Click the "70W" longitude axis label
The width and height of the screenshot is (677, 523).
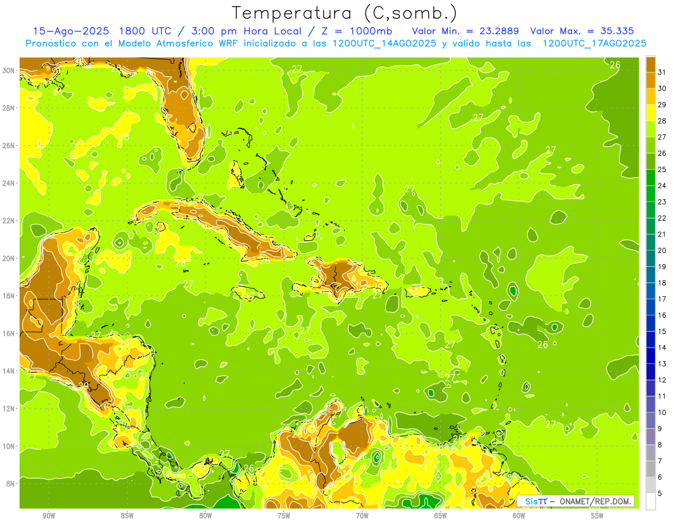[x=362, y=516]
